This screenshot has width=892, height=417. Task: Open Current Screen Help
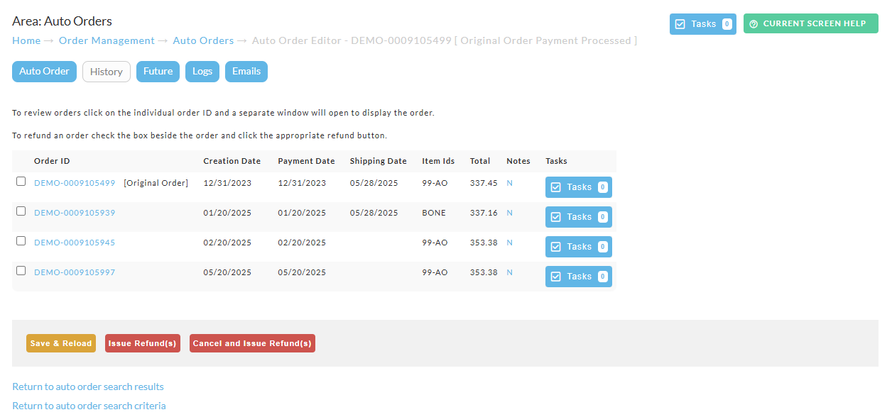[x=811, y=23]
